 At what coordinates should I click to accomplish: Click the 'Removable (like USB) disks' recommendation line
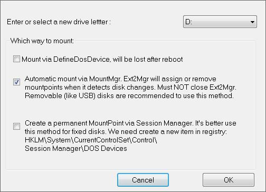coord(129,95)
